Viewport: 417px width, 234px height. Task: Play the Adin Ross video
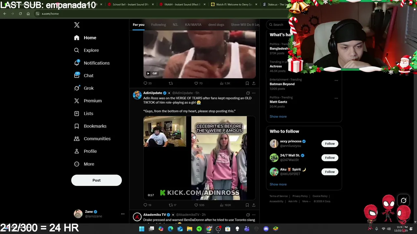pos(199,158)
